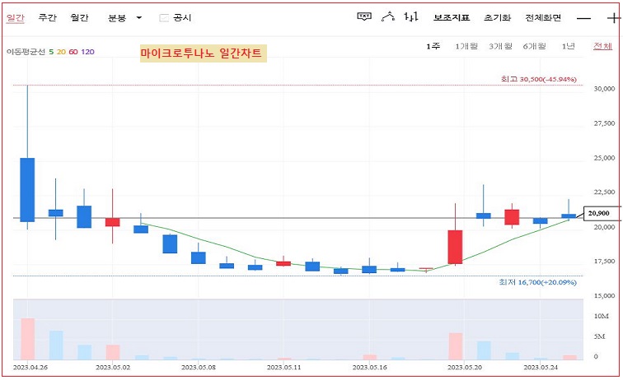Select the 전체 full range option

[x=602, y=46]
